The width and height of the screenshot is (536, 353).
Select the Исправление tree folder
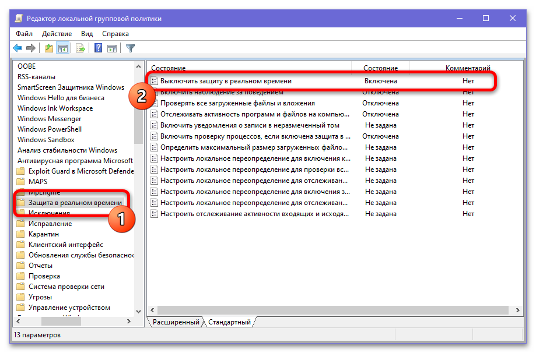click(50, 224)
